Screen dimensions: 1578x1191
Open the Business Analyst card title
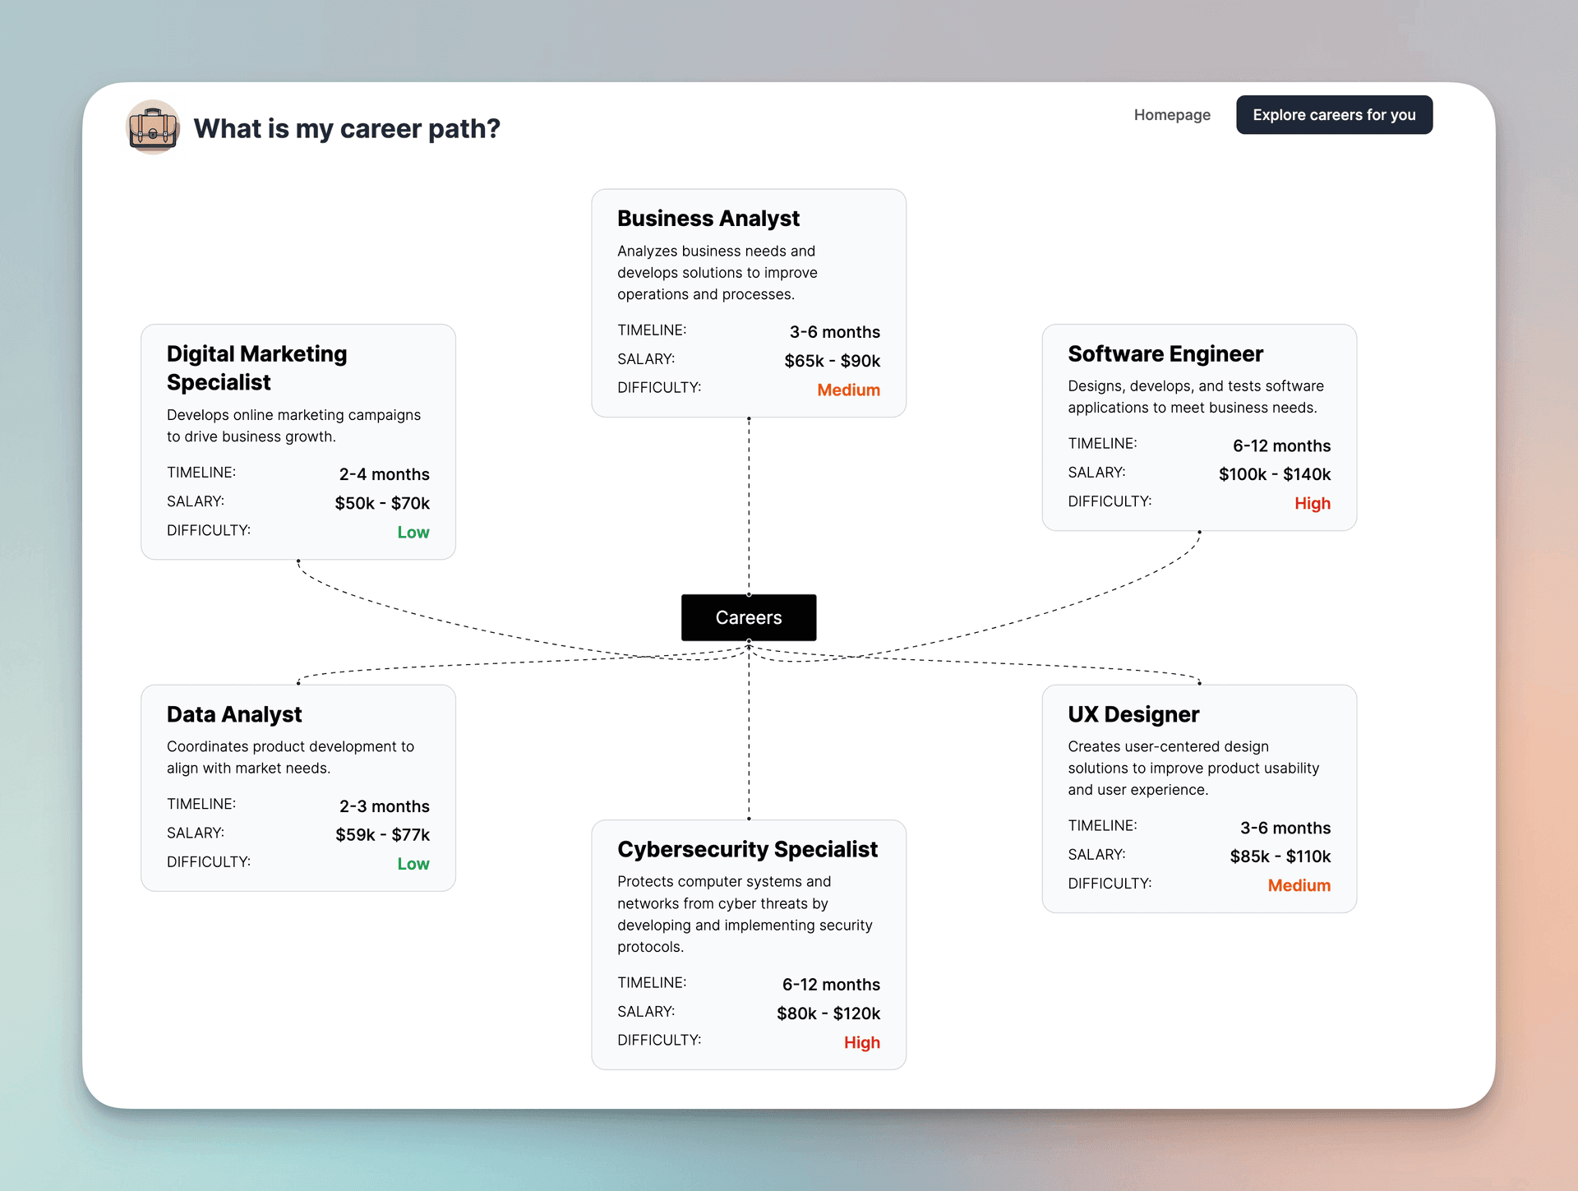(x=708, y=219)
